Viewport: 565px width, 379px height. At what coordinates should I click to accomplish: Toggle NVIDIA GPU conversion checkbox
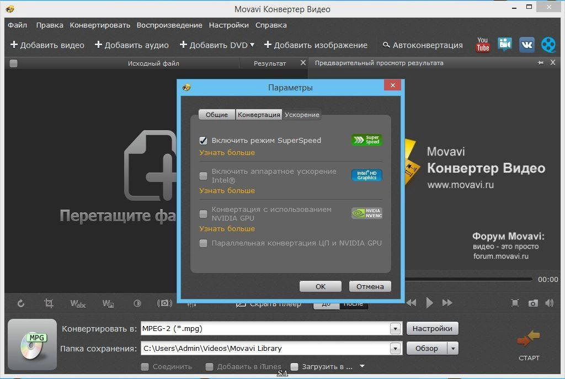point(203,214)
